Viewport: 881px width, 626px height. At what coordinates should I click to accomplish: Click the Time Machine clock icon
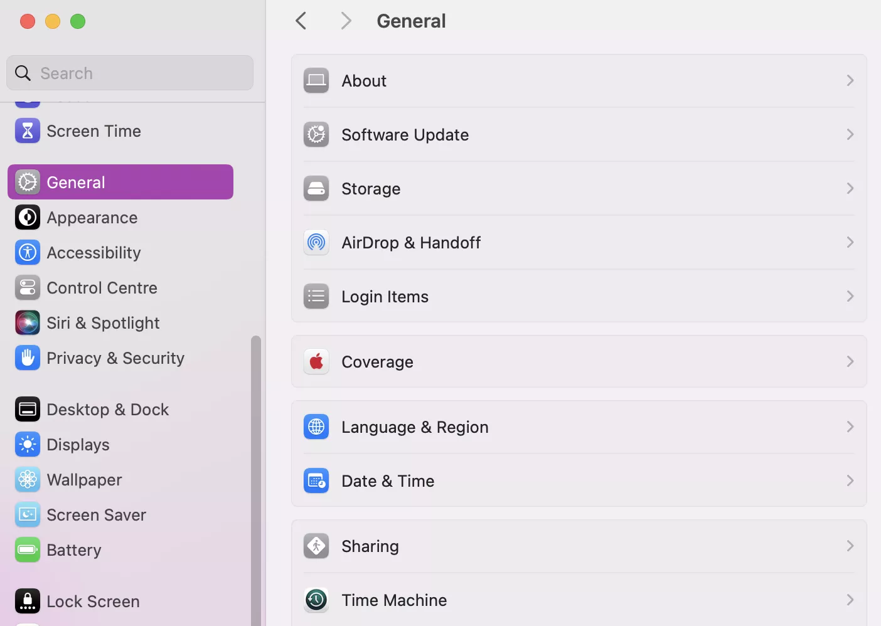[x=316, y=600]
